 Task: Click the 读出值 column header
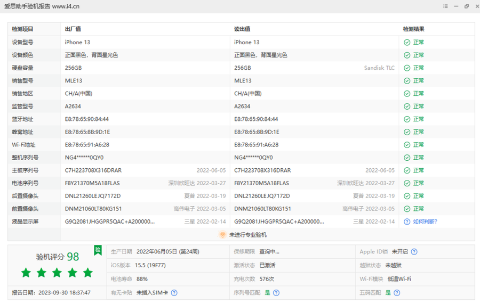tap(242, 29)
